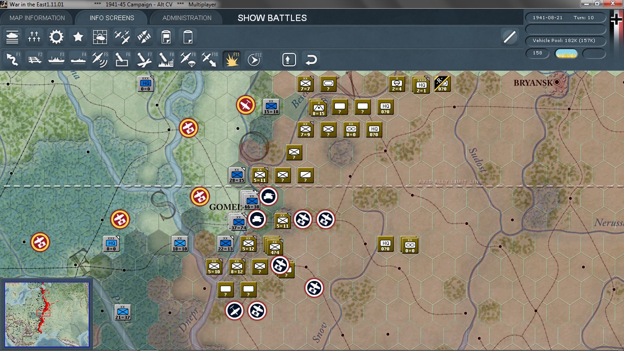Show the Weather screen sun-and-cloud icon
Viewport: 624px width, 351px height.
coord(100,37)
